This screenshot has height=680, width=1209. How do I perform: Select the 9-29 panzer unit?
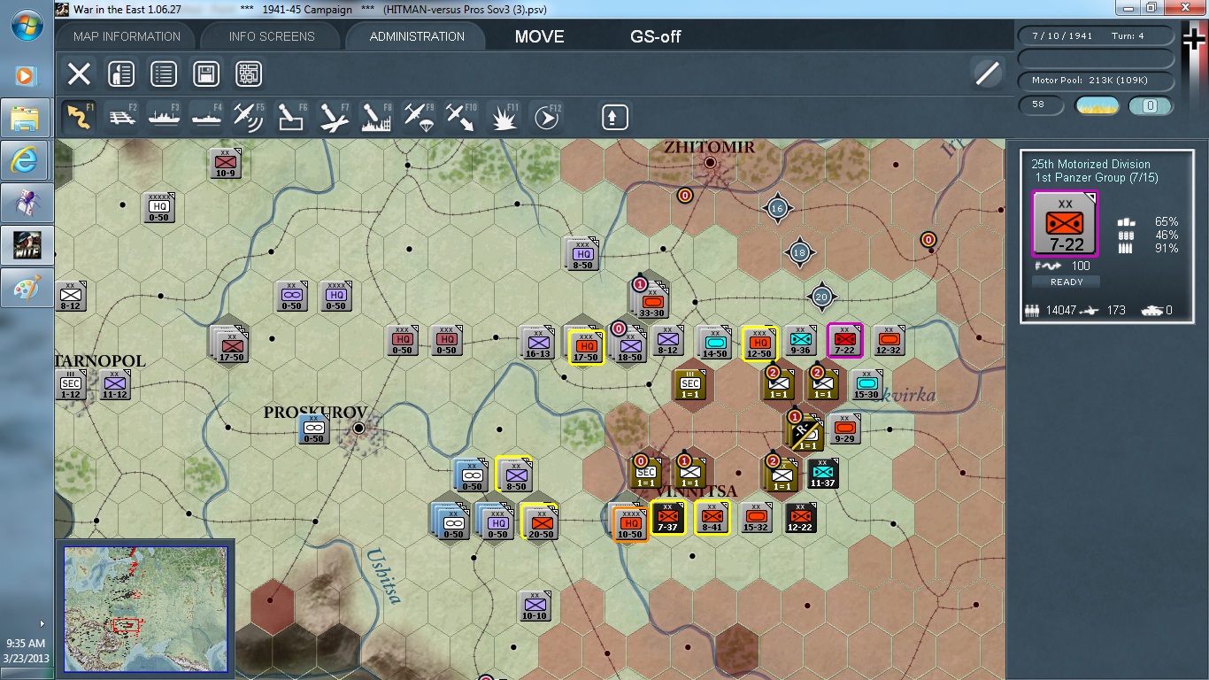(x=843, y=429)
